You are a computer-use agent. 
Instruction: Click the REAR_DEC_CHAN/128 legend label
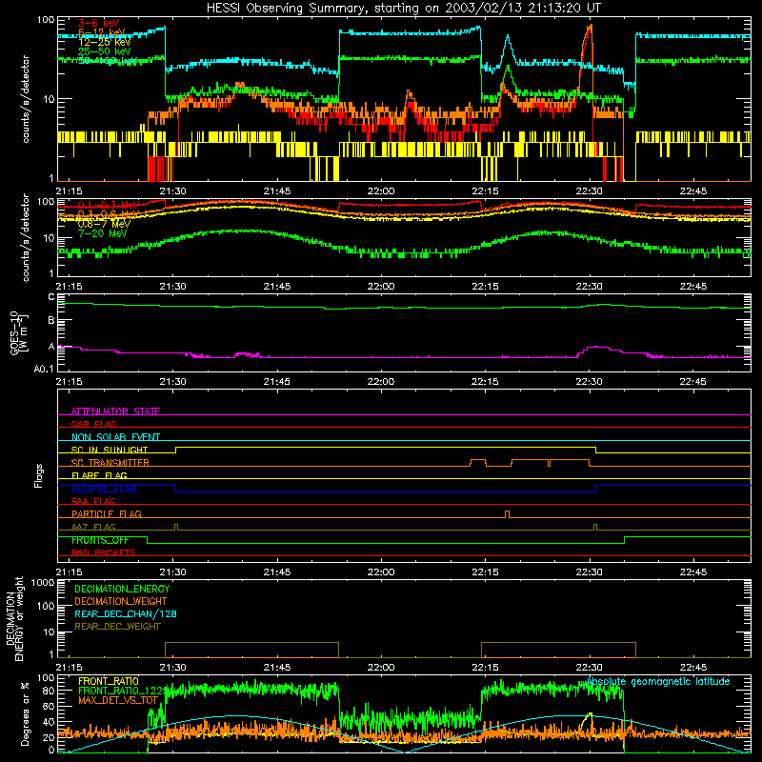[126, 613]
